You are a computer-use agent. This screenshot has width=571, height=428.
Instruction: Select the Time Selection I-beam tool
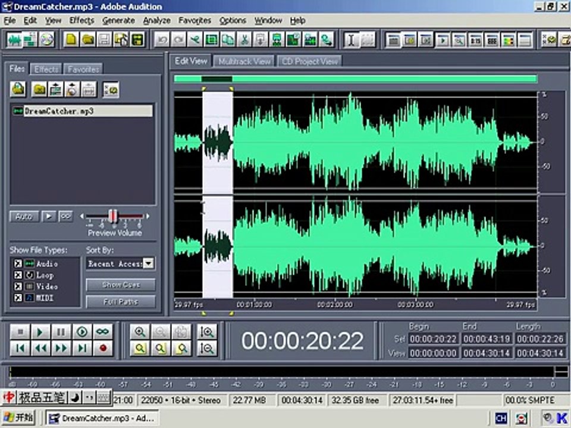point(351,39)
